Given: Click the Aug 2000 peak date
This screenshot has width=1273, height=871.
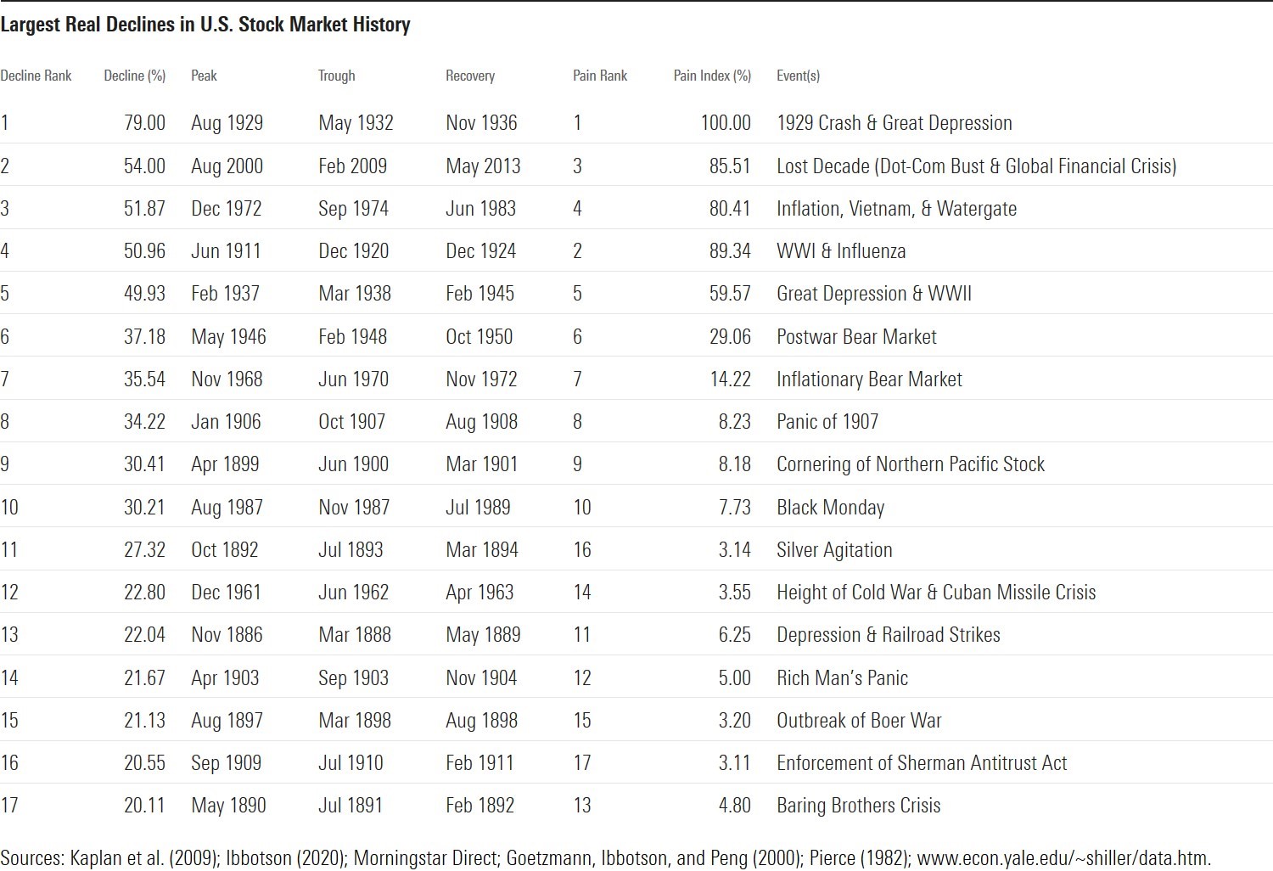Looking at the screenshot, I should click(x=227, y=166).
